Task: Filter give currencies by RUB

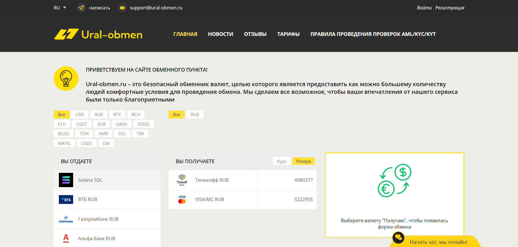Action: click(99, 114)
